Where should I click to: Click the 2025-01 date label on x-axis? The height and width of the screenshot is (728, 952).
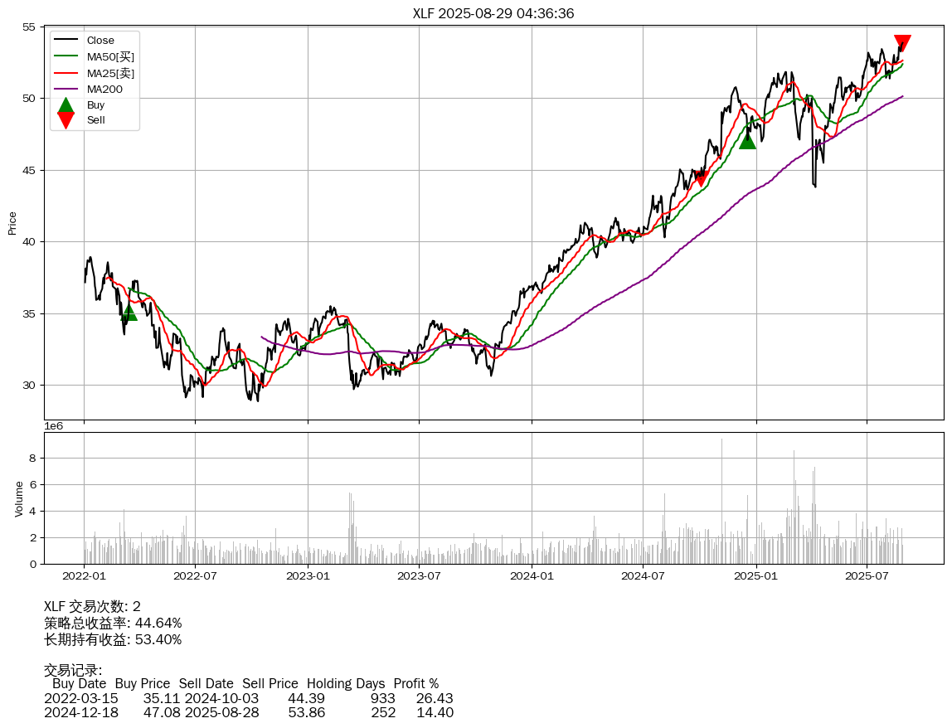point(756,575)
